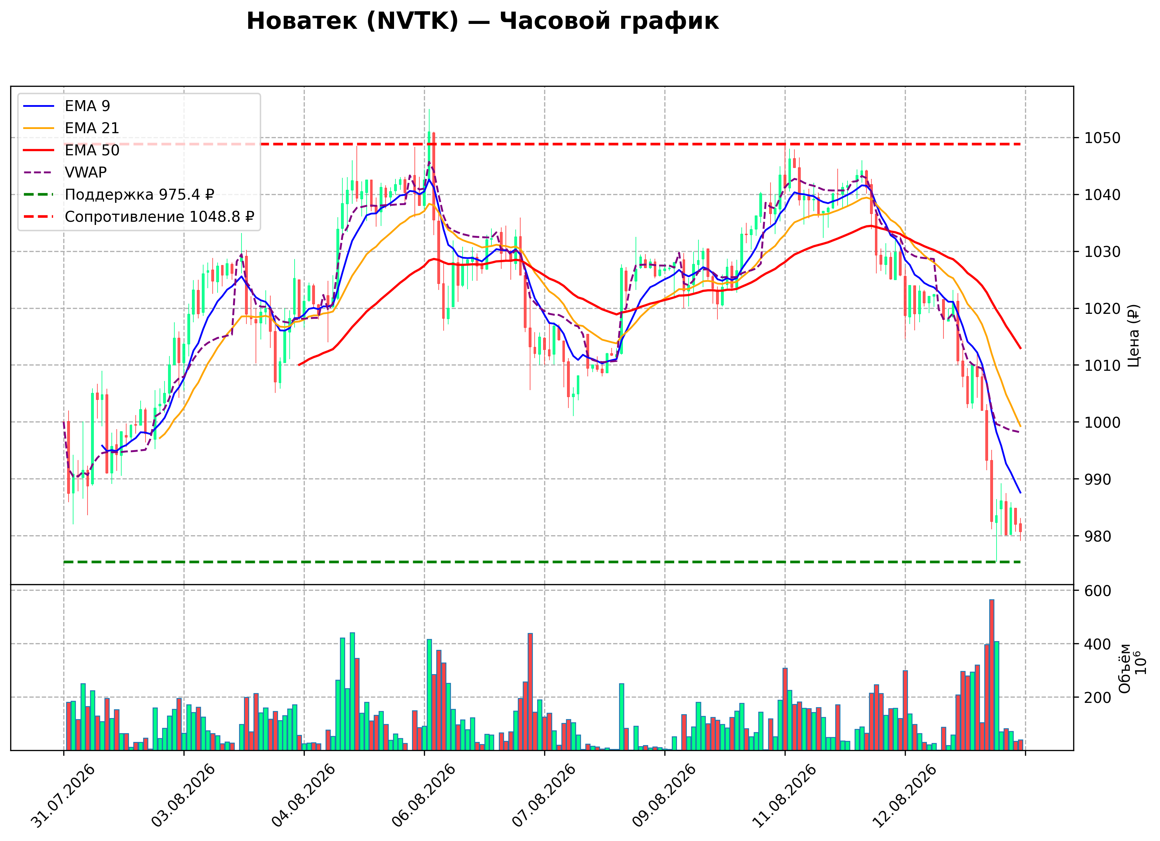Select the "EMA 21" legend label
The image size is (1160, 841).
tap(91, 128)
